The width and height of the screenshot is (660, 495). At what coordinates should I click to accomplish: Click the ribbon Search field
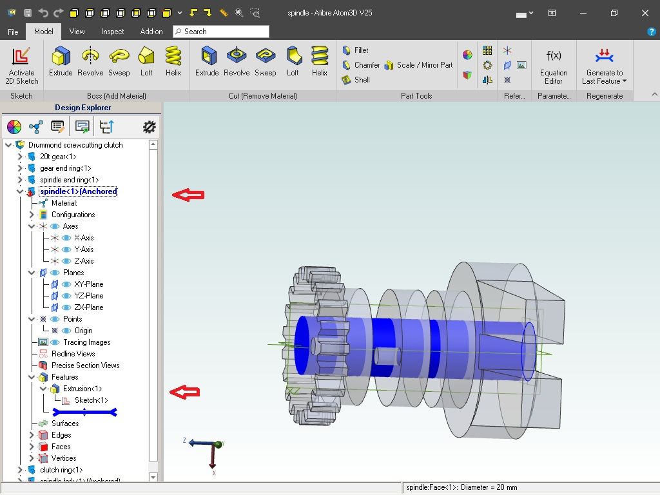pos(221,32)
